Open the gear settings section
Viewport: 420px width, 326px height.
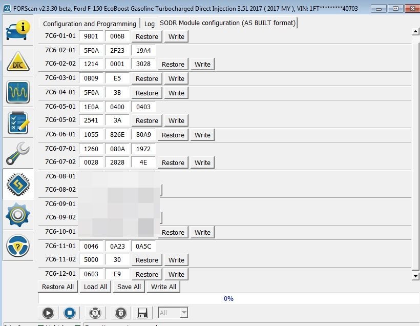[x=18, y=215]
